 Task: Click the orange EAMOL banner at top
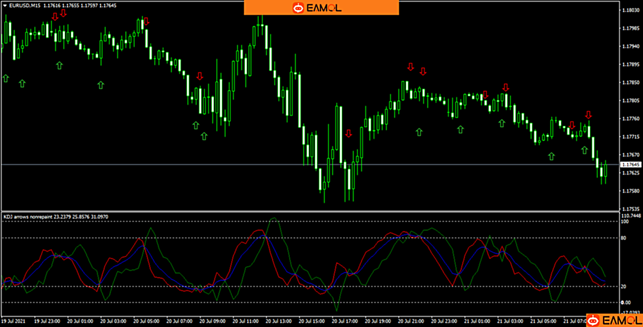321,8
